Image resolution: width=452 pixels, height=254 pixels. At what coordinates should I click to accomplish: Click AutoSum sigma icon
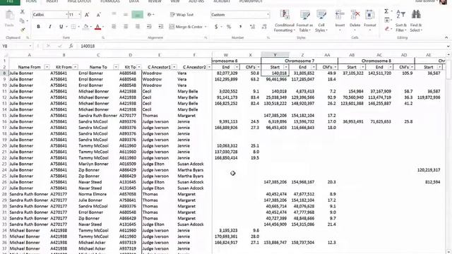click(386, 11)
